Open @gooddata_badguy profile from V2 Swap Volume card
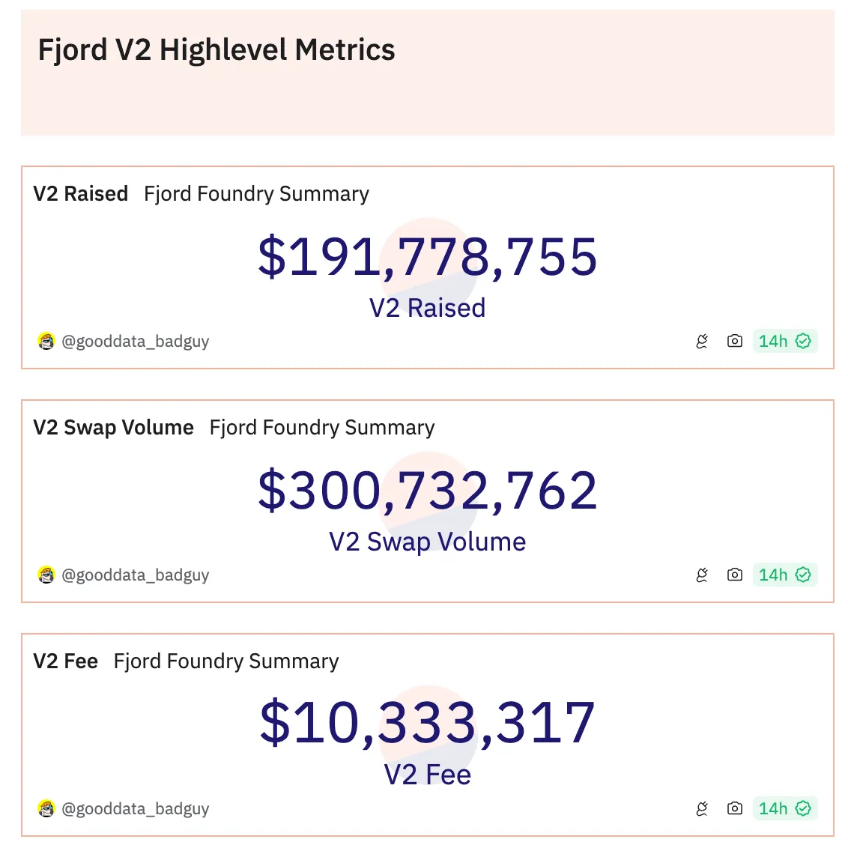 135,575
